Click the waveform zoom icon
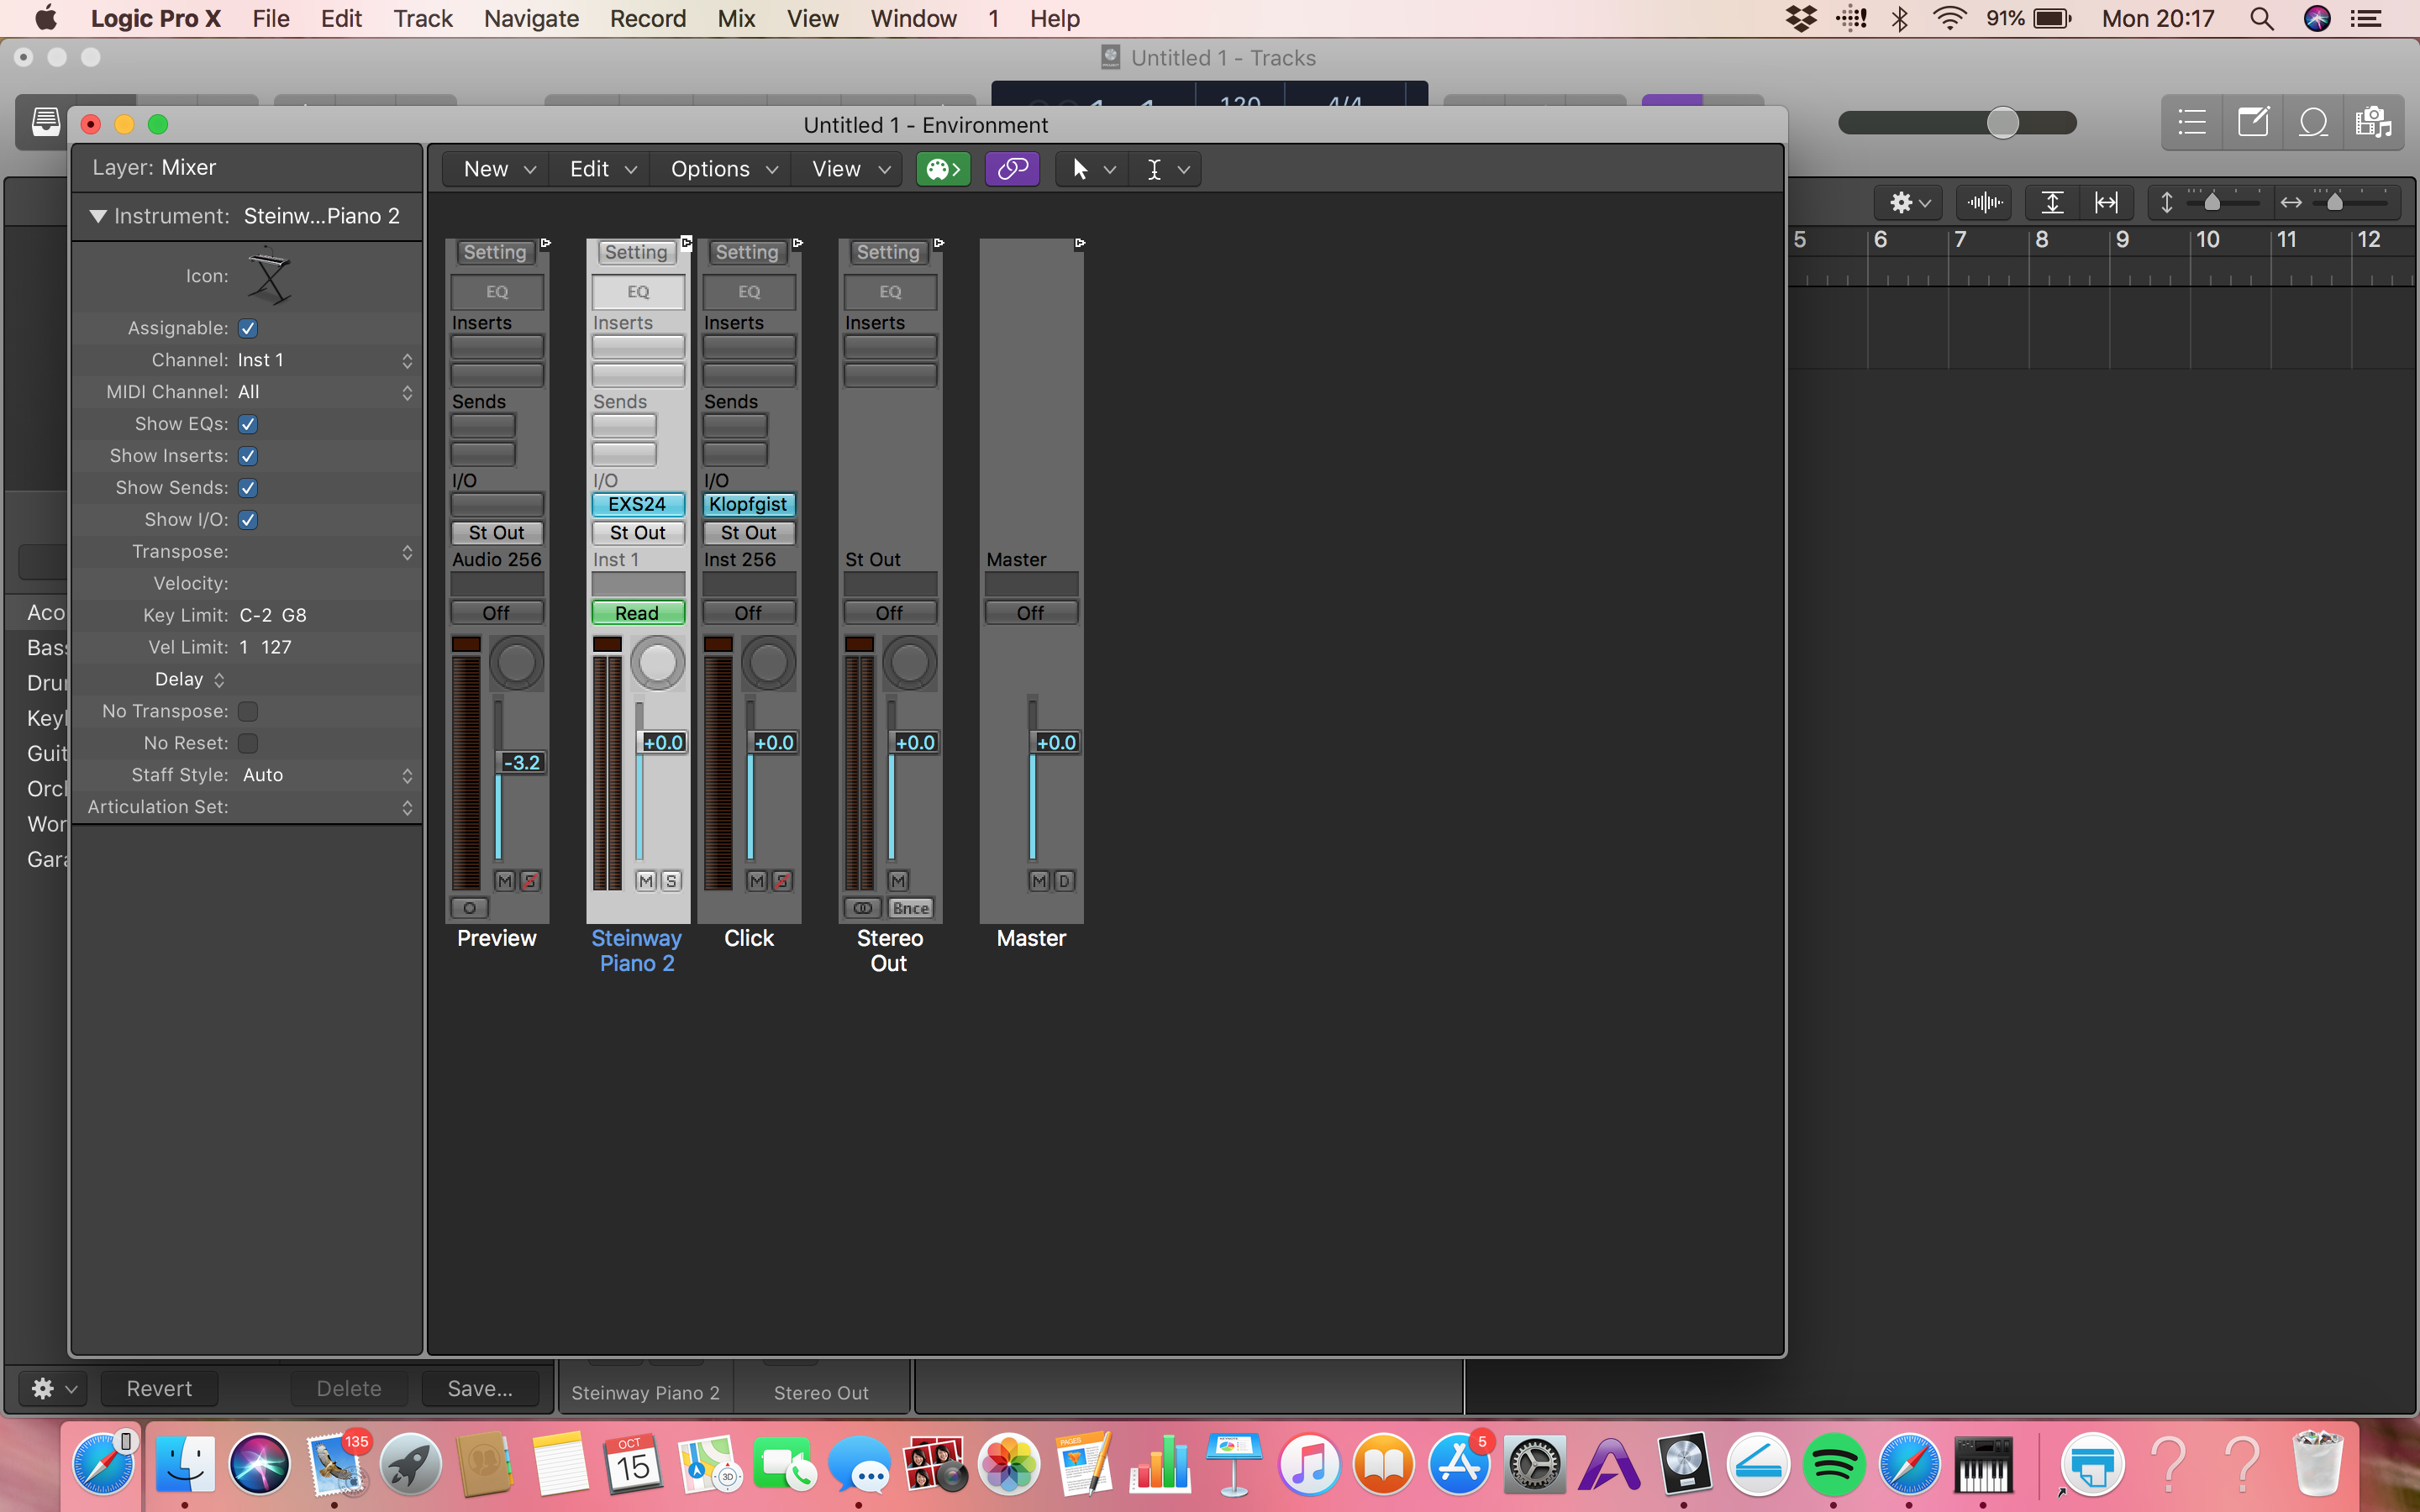 click(1984, 203)
